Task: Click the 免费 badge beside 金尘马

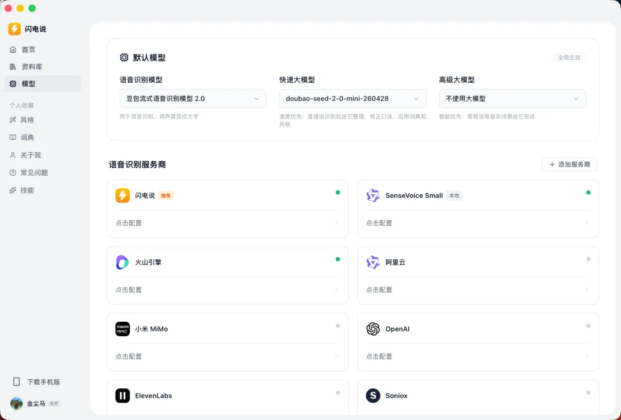Action: [54, 404]
